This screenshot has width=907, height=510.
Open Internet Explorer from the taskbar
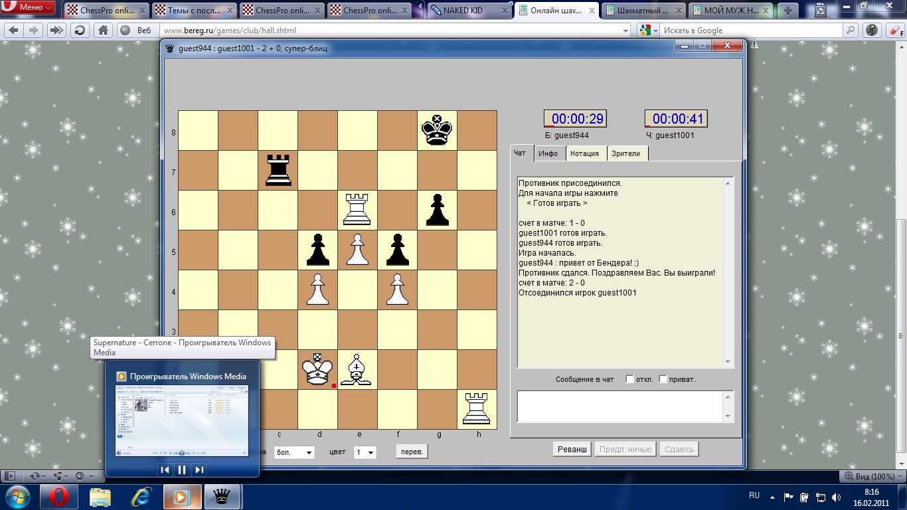coord(141,496)
